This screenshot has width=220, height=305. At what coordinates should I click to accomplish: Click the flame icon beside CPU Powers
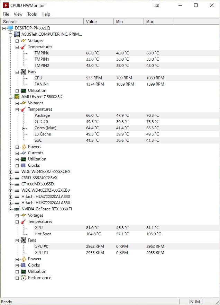point(24,147)
